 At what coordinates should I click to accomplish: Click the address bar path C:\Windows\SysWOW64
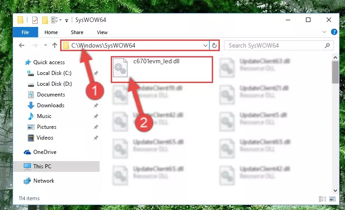tap(103, 46)
